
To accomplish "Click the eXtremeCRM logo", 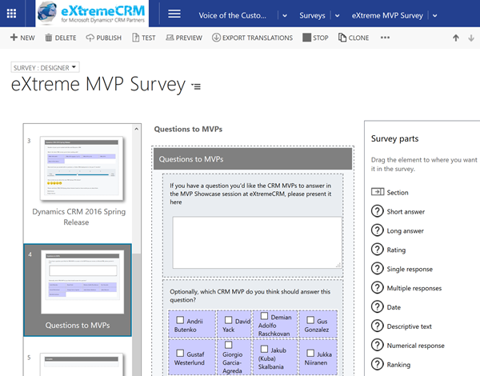I will (x=92, y=14).
